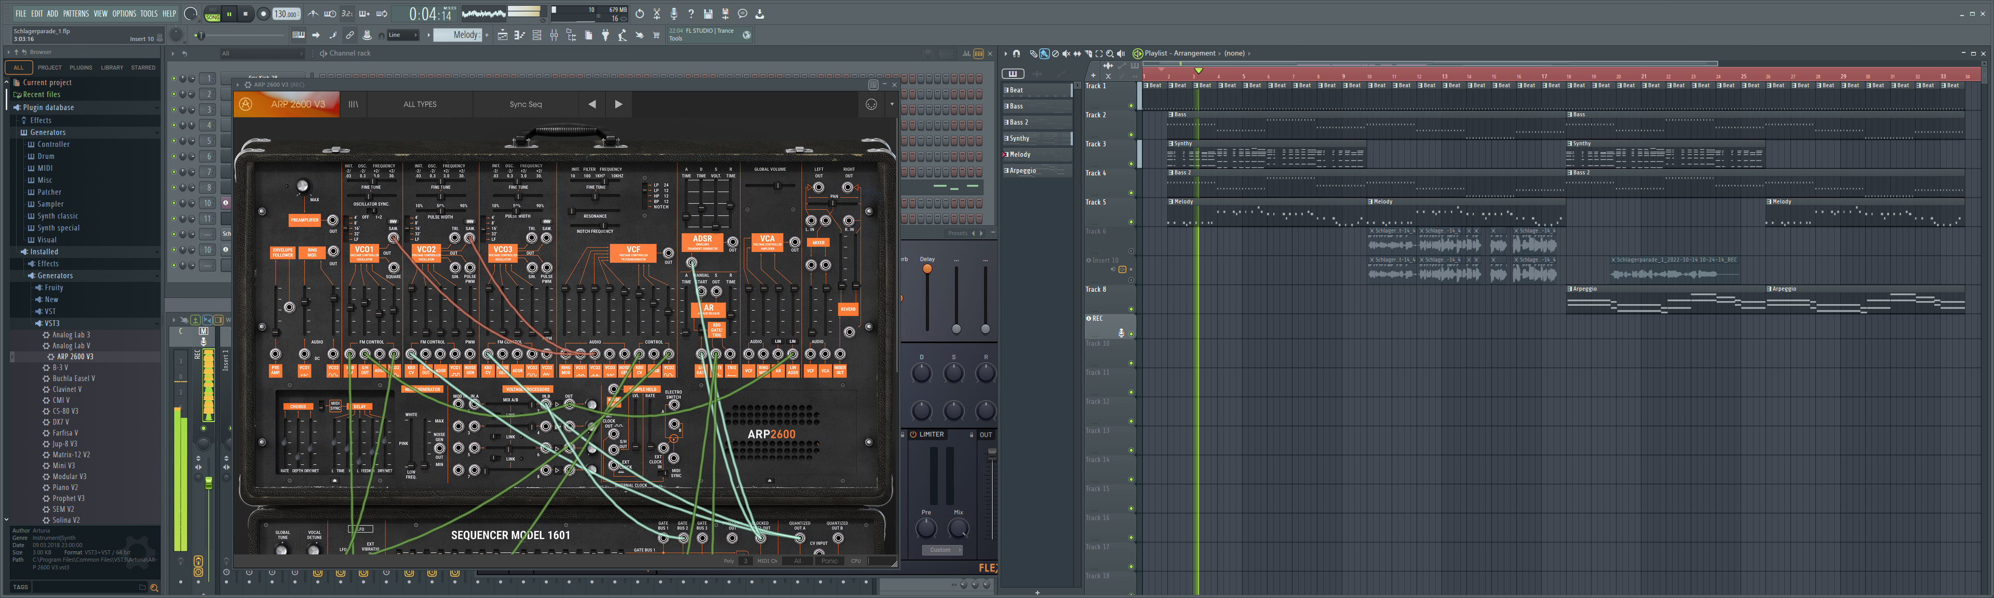Pause playback with the pause button
1994x598 pixels.
tap(229, 14)
